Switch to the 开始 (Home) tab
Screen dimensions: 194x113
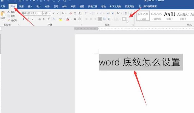click(13, 6)
